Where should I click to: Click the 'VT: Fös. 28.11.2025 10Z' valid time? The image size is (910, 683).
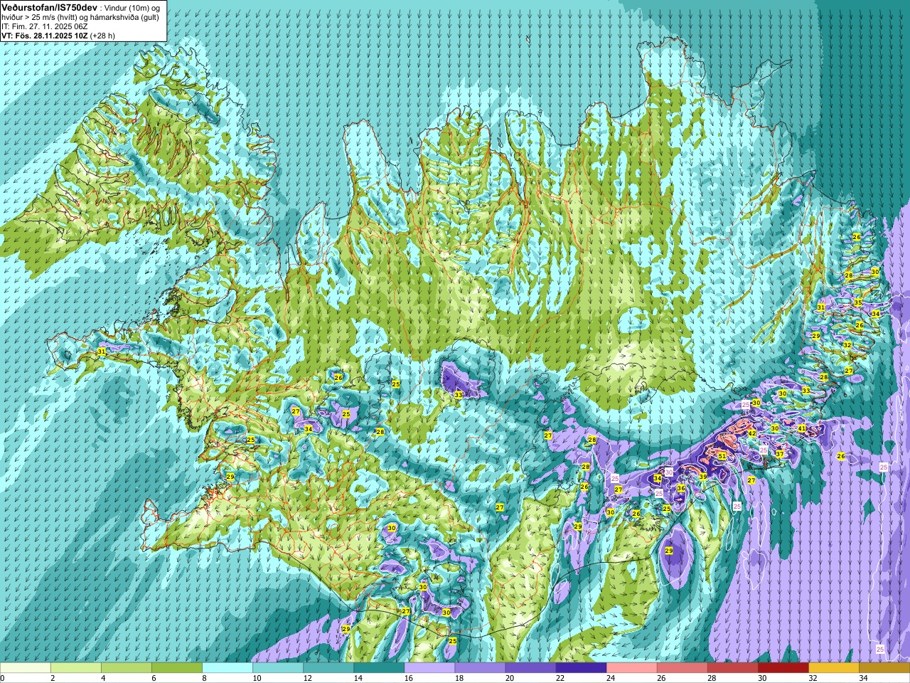[45, 36]
